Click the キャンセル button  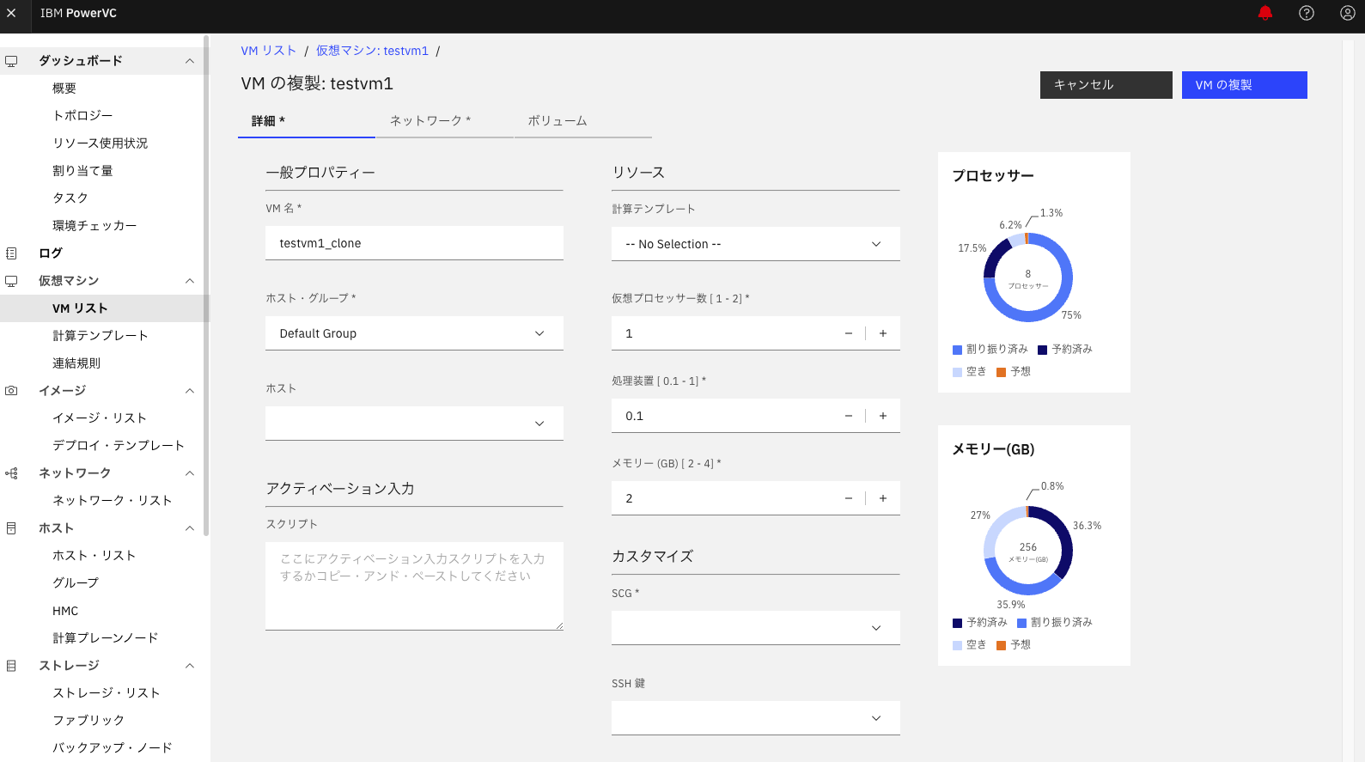1106,85
